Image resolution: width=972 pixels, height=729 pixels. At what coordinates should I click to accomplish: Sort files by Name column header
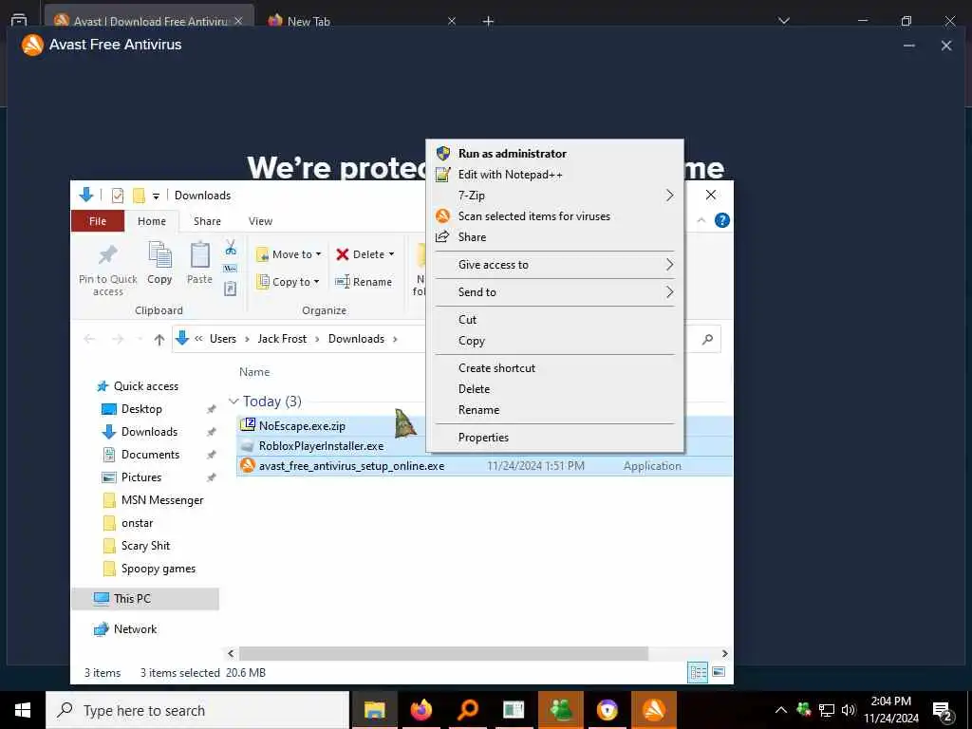[254, 372]
